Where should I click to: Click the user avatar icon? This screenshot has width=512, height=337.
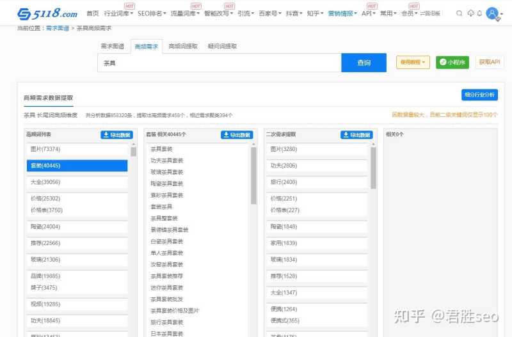pos(492,13)
